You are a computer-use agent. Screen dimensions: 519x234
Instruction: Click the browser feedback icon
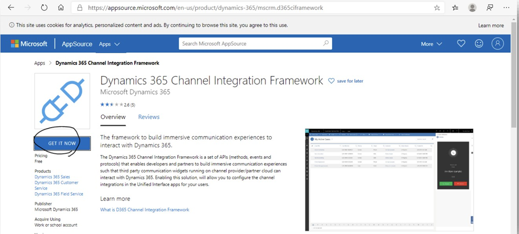tap(490, 7)
